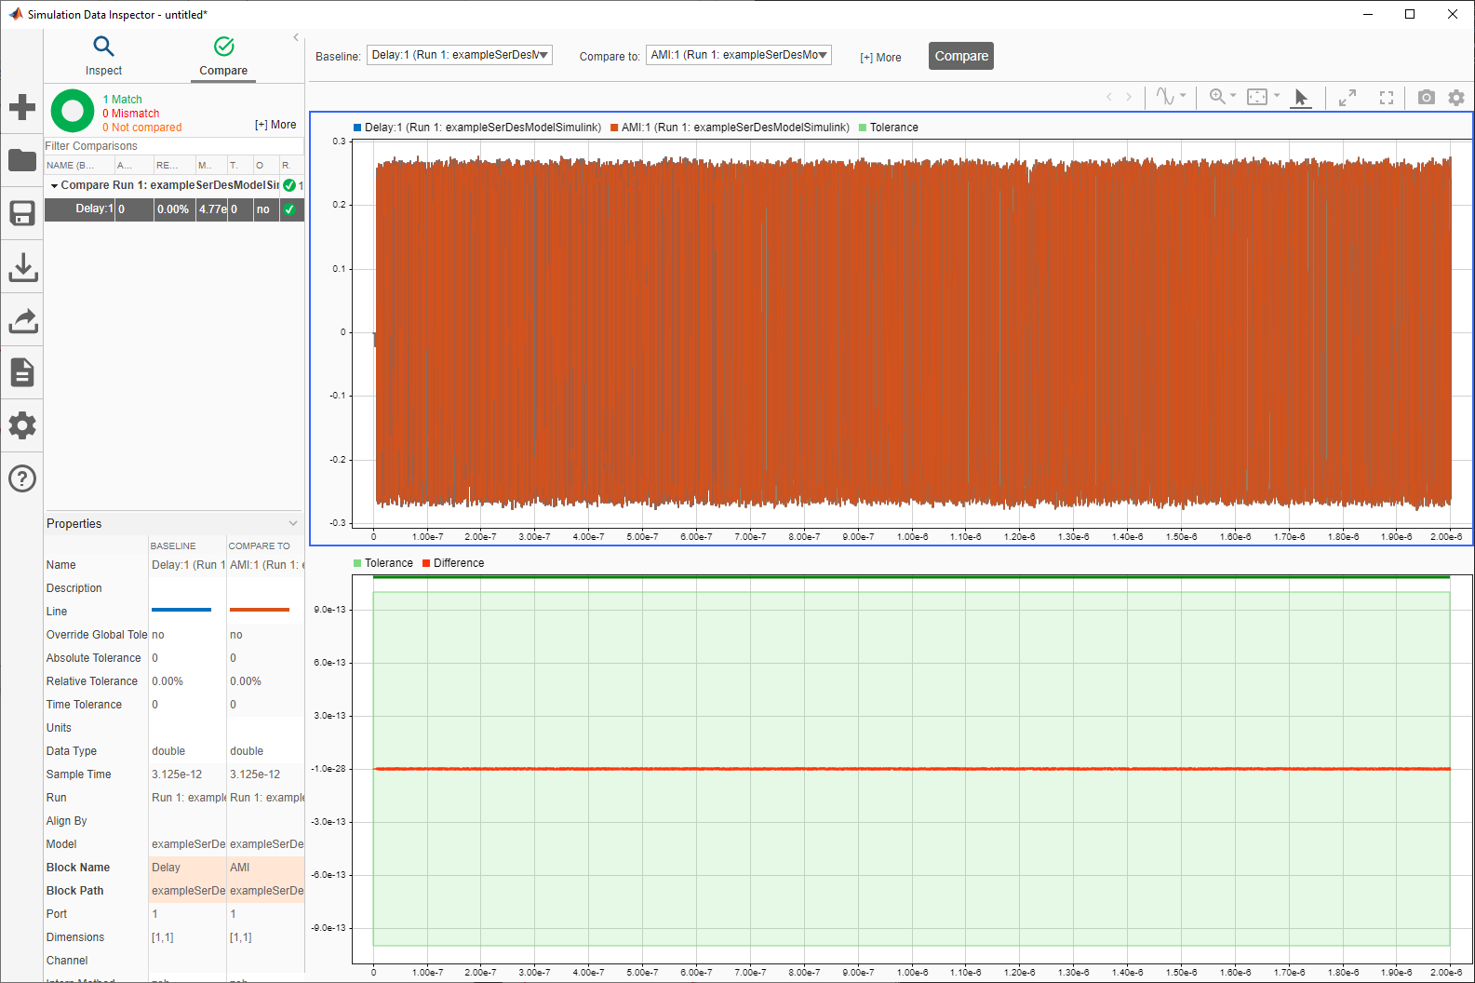Switch to the Inspect tab
This screenshot has height=983, width=1475.
[x=103, y=56]
